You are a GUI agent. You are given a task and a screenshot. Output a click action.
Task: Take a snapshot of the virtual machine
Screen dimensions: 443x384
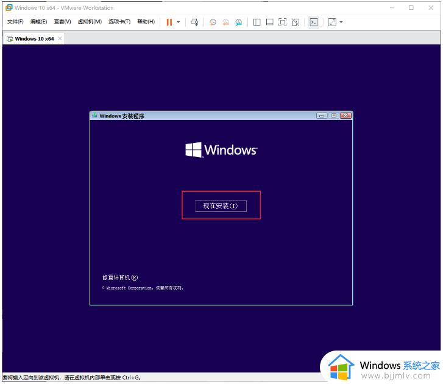[213, 22]
